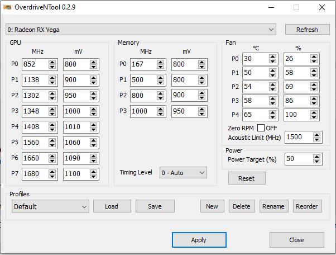Open the Timing Level dropdown
336x255 pixels.
[x=183, y=173]
